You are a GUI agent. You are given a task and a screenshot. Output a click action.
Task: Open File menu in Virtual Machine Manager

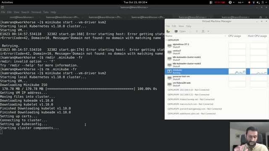pos(168,26)
